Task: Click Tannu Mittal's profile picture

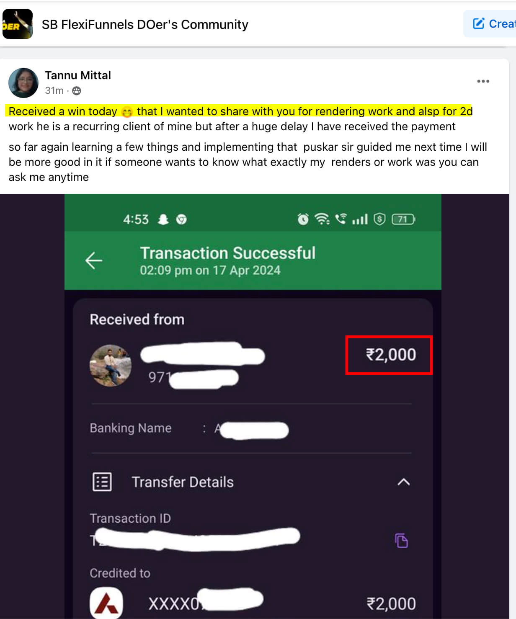Action: pos(23,83)
